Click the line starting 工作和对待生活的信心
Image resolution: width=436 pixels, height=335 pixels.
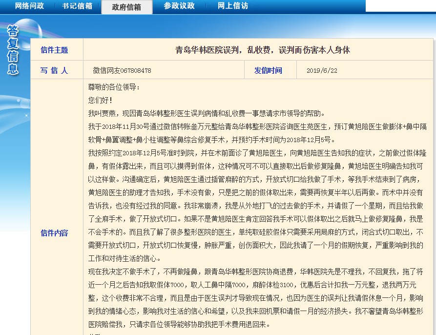coord(125,258)
